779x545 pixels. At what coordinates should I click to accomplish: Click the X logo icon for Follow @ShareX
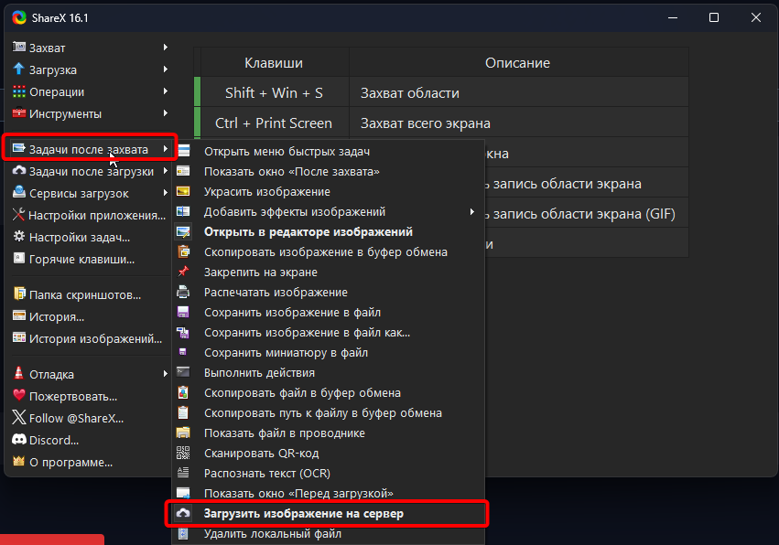pyautogui.click(x=19, y=417)
